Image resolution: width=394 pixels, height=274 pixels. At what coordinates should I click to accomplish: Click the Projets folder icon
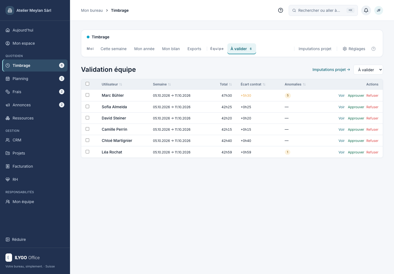point(8,153)
